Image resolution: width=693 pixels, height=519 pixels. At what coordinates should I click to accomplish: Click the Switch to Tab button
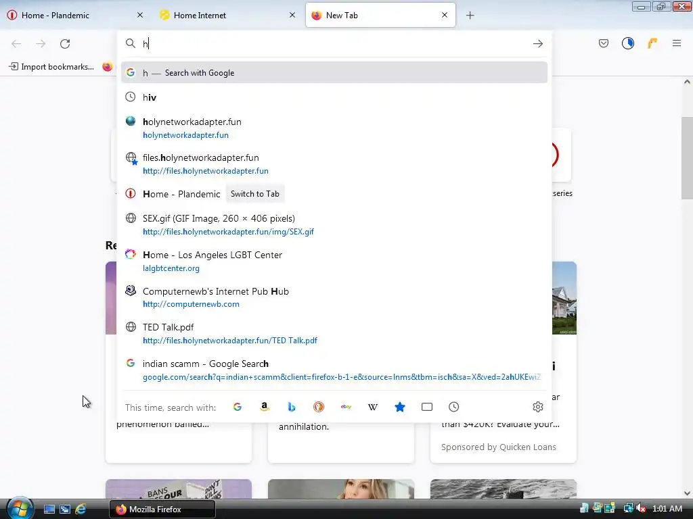[x=255, y=194]
